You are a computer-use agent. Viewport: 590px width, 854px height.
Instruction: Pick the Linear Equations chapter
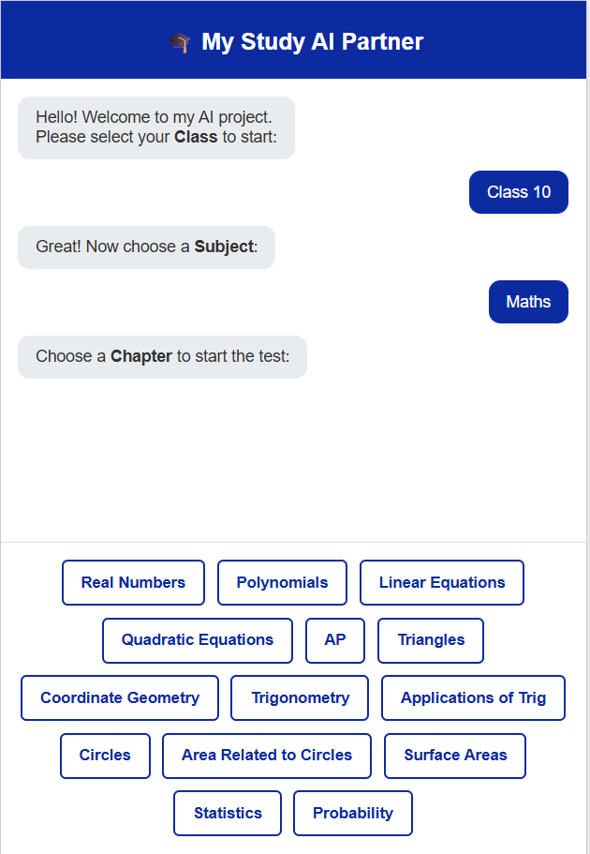click(x=441, y=583)
